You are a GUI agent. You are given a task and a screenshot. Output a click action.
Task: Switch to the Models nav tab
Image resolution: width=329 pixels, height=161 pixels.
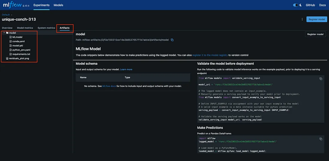pos(58,5)
